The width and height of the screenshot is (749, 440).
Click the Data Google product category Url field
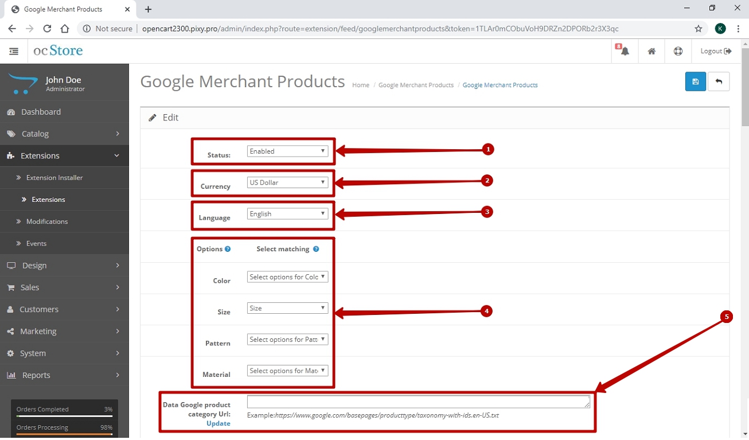(x=418, y=402)
